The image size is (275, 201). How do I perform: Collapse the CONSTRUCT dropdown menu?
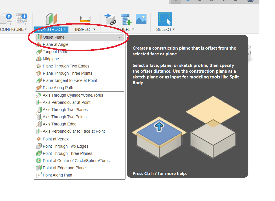click(x=51, y=29)
